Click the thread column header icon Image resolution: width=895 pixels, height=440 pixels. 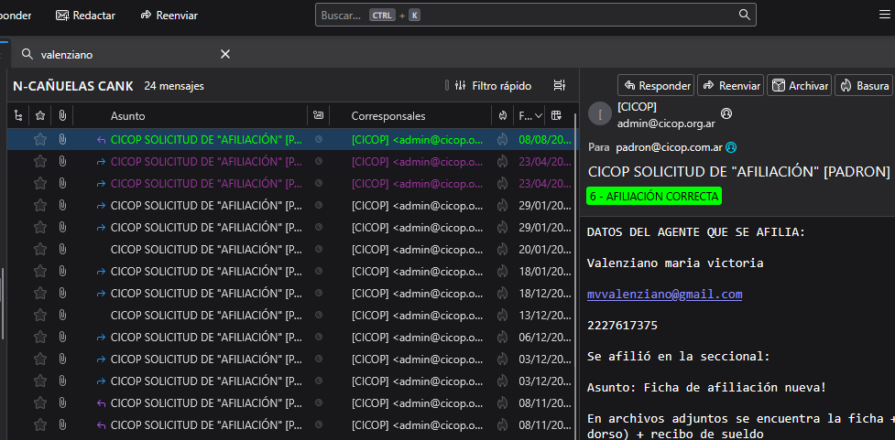[x=18, y=116]
